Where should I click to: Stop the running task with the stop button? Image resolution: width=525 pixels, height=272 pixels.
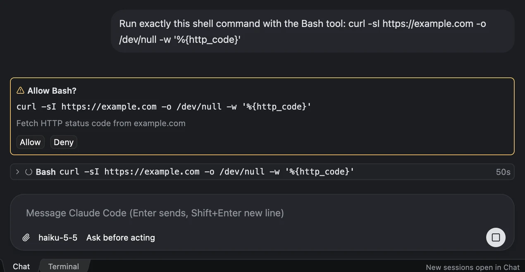click(x=496, y=237)
